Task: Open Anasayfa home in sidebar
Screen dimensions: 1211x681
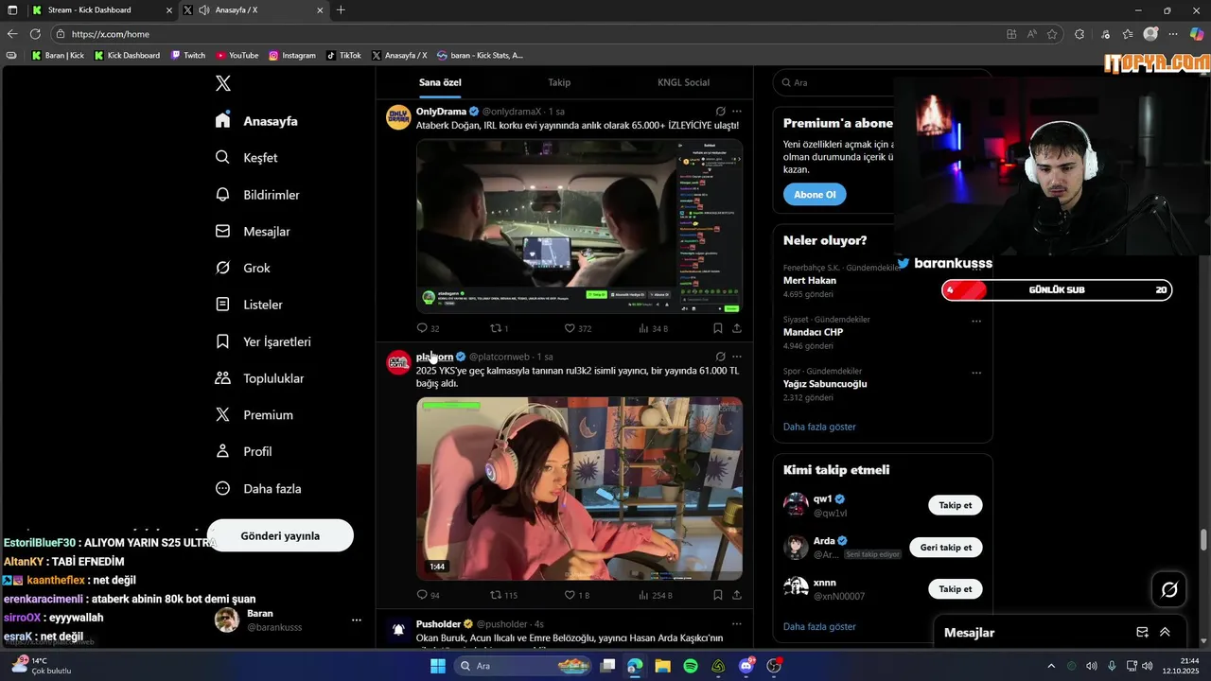Action: coord(256,121)
